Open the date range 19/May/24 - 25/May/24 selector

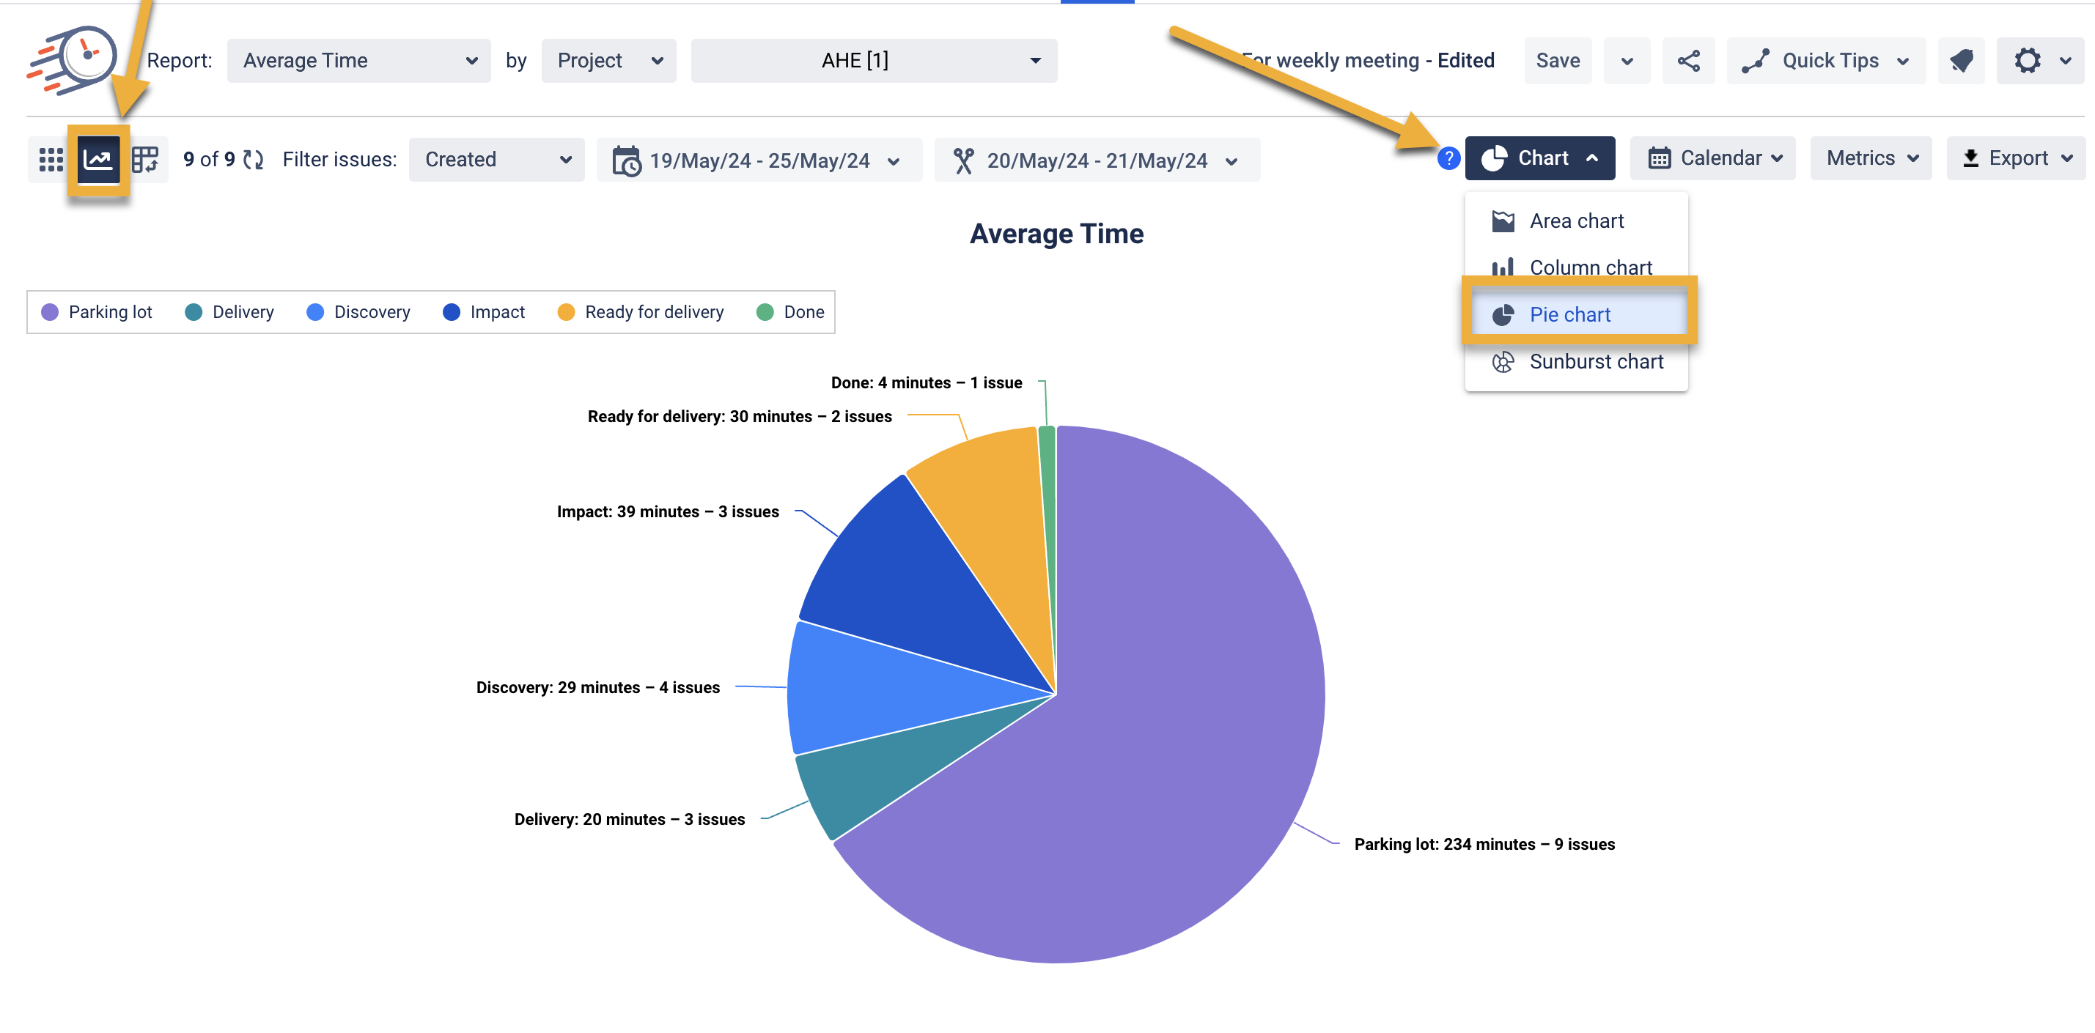coord(759,159)
